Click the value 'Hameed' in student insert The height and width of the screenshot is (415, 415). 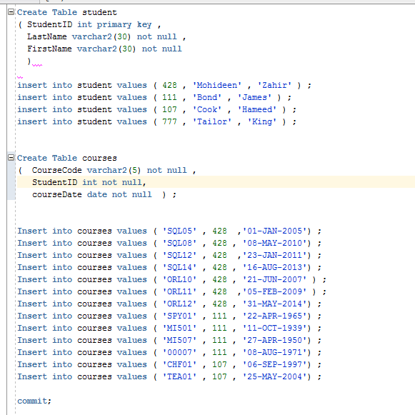[x=256, y=109]
